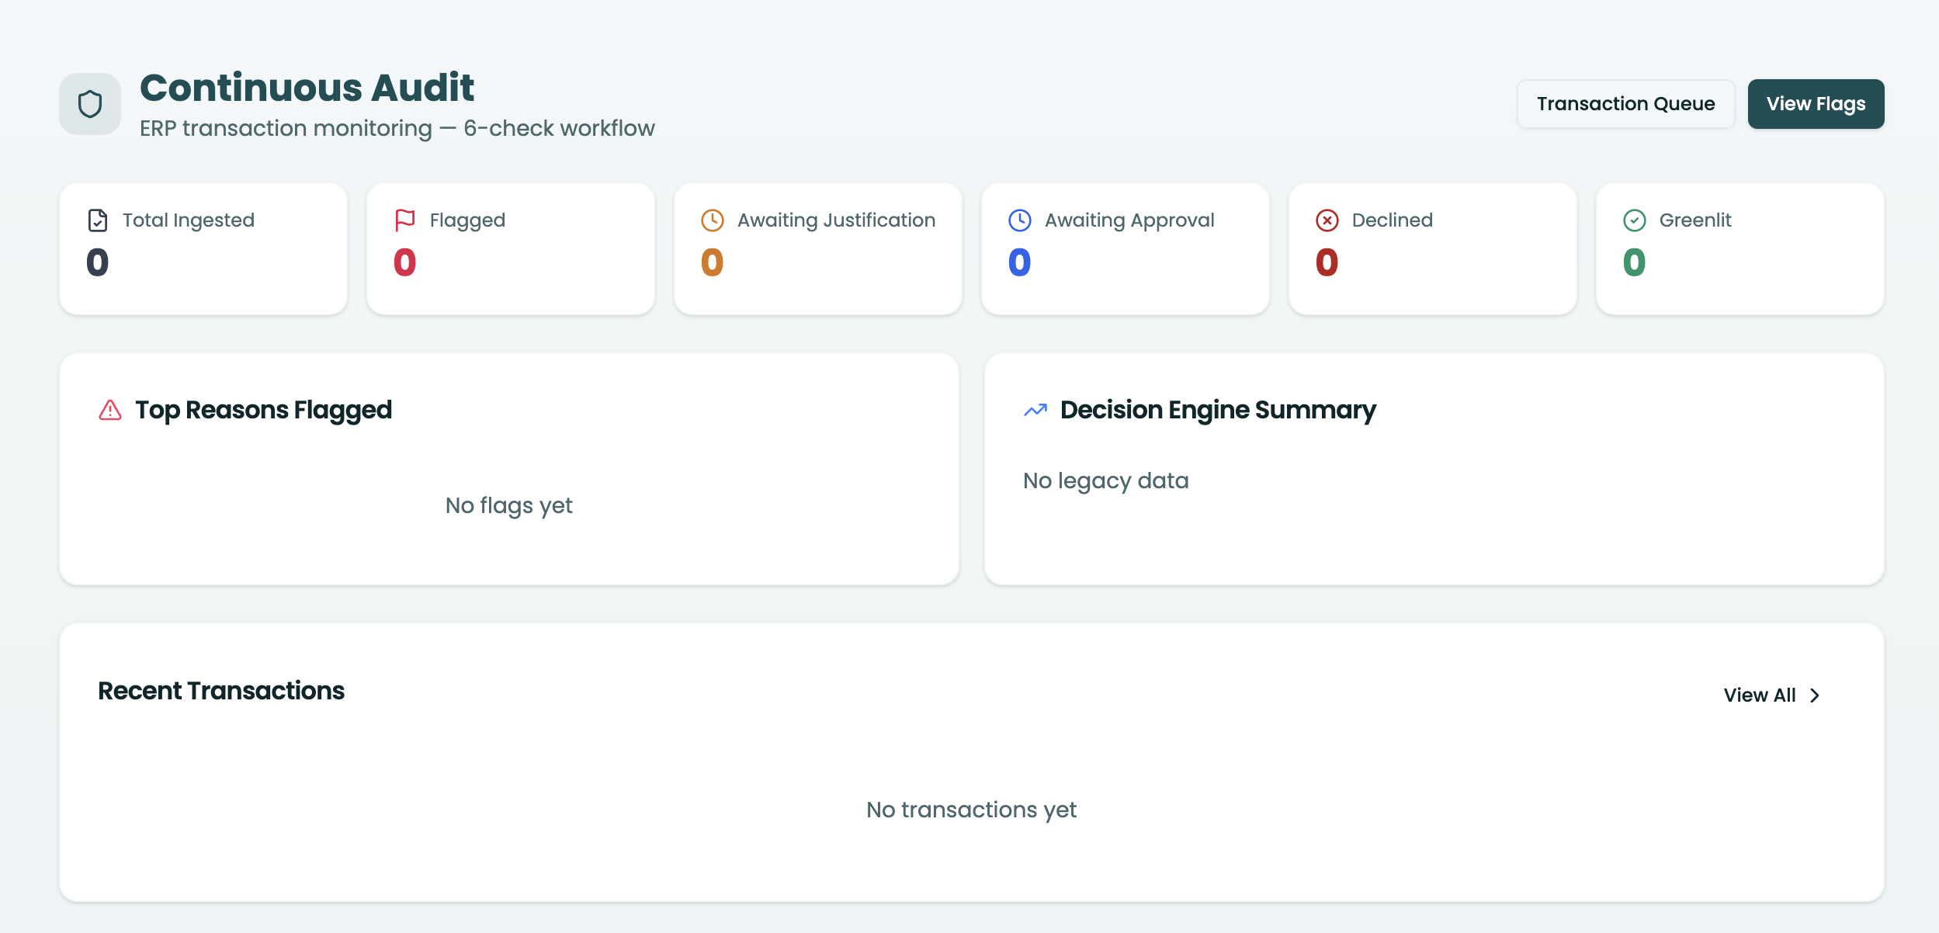Click the trending arrow icon by Decision Engine Summary
Screen dimensions: 1939x933
(x=1035, y=410)
